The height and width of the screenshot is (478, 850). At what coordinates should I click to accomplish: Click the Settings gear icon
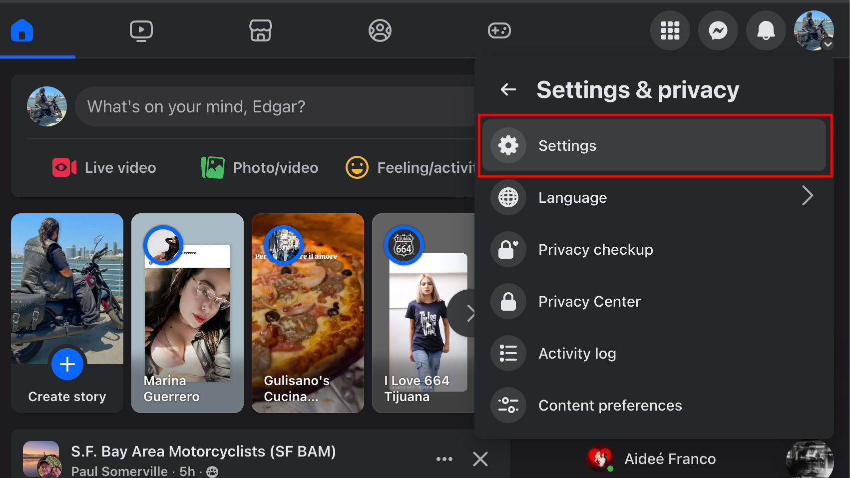coord(508,145)
